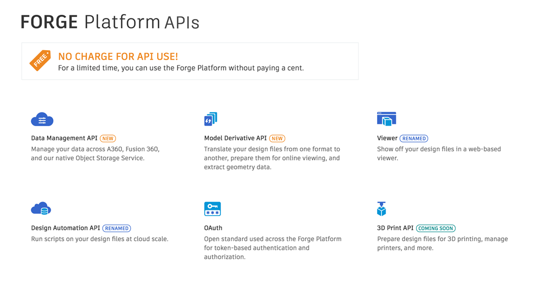Select the OAuth heading link
Screen dimensions: 540x289
tap(213, 228)
